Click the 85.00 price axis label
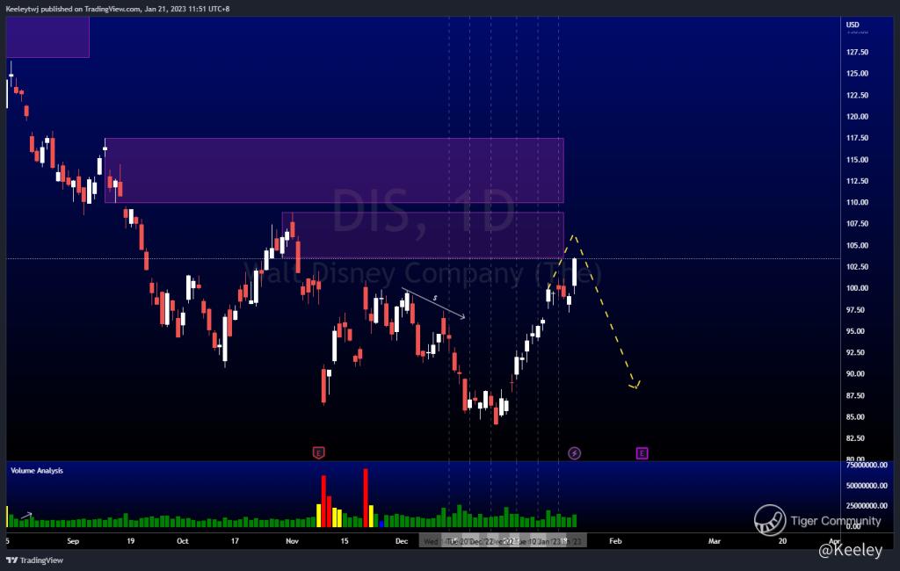 pos(855,416)
